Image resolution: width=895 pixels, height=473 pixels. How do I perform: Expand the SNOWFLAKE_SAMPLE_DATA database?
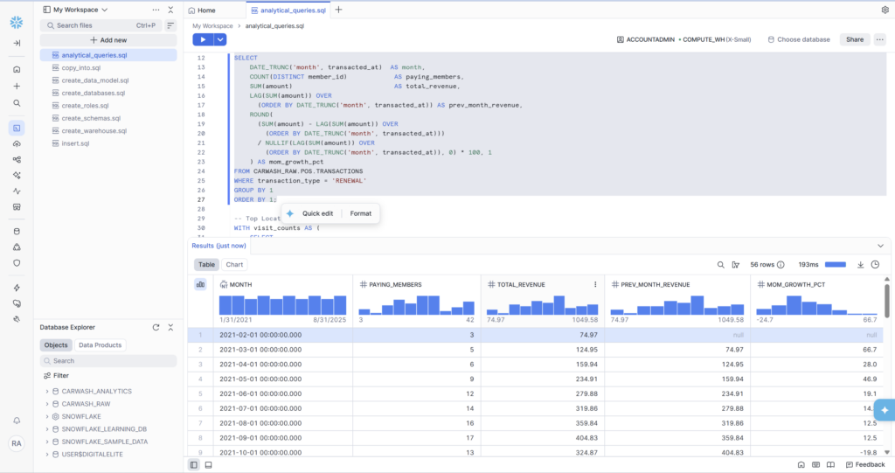click(x=47, y=442)
